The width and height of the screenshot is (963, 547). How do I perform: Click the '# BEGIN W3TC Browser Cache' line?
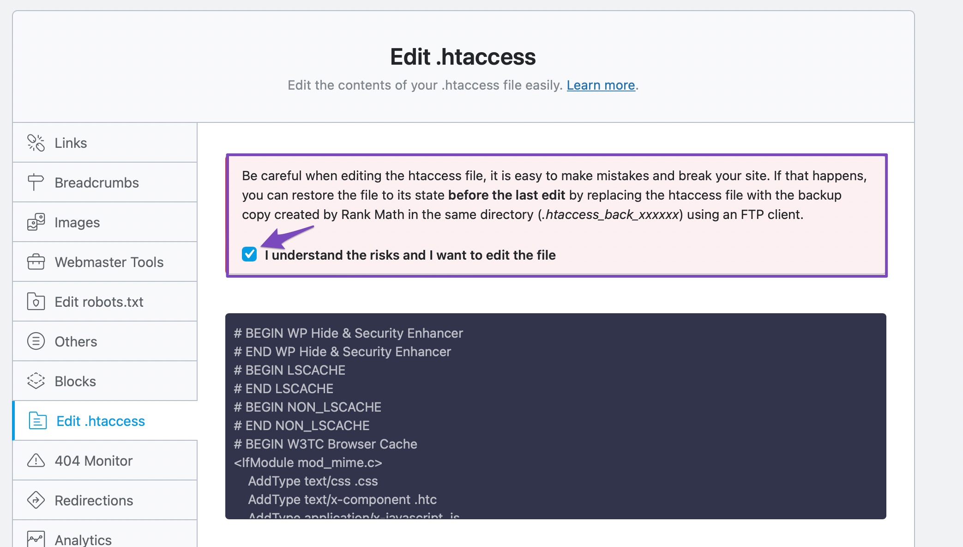(x=325, y=444)
